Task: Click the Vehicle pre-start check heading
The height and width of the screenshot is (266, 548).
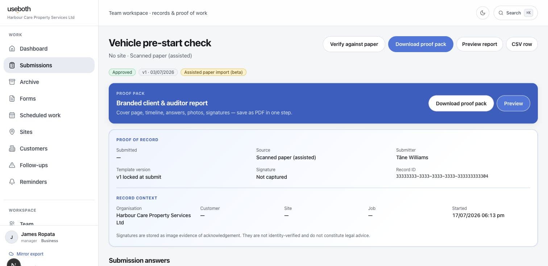Action: [160, 43]
